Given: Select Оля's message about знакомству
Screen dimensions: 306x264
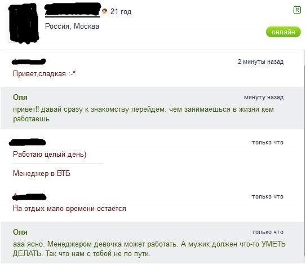Looking at the screenshot, I should (143, 114).
